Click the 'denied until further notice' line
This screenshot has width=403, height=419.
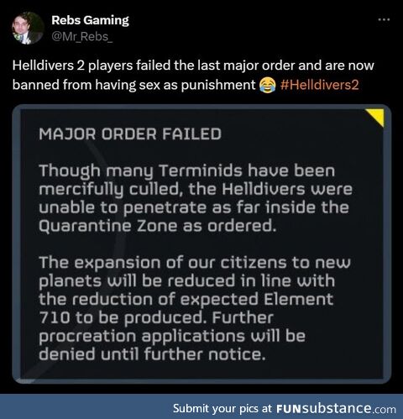pos(152,354)
